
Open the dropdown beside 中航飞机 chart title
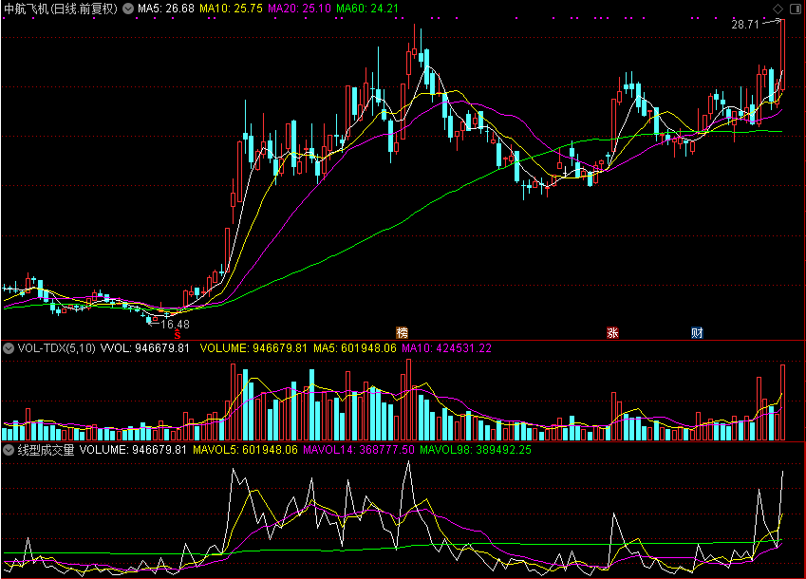[128, 9]
